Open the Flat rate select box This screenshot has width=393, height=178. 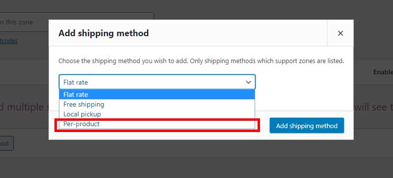click(x=157, y=82)
